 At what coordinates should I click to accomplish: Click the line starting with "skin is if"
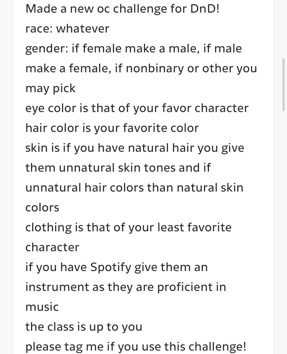(135, 148)
